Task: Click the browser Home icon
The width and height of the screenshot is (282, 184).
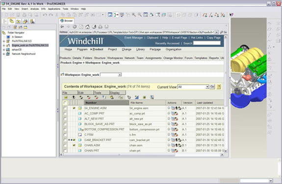Action: click(87, 27)
